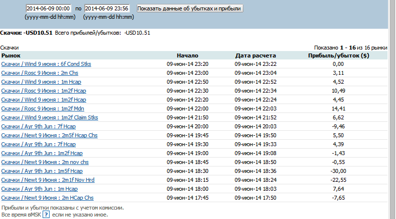Image resolution: width=396 pixels, height=219 pixels.
Task: Select the profit value 6,62
Action: (x=339, y=117)
